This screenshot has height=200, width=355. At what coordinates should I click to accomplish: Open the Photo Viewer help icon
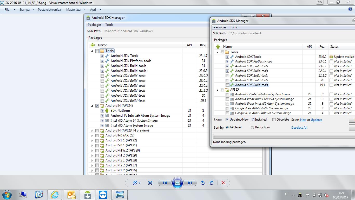coord(350,9)
